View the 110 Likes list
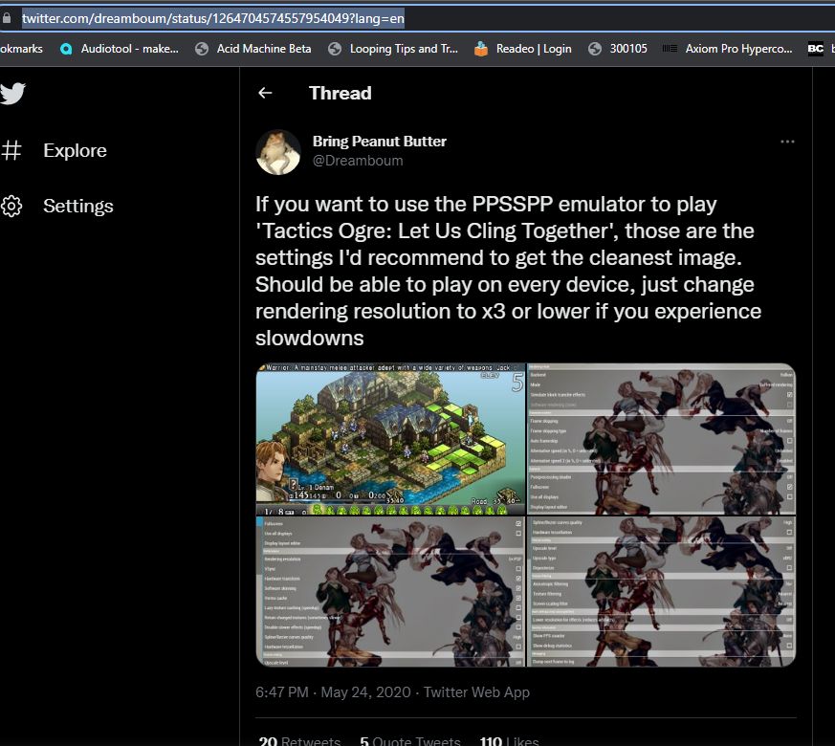 [509, 740]
